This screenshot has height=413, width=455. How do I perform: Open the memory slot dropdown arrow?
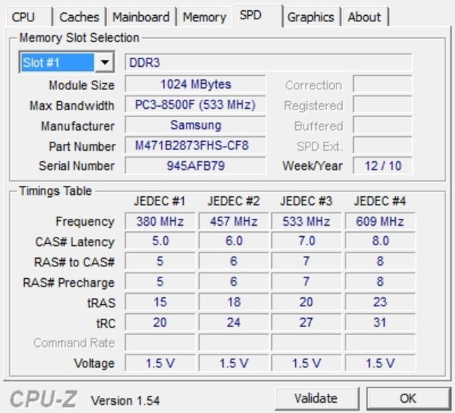[x=105, y=62]
